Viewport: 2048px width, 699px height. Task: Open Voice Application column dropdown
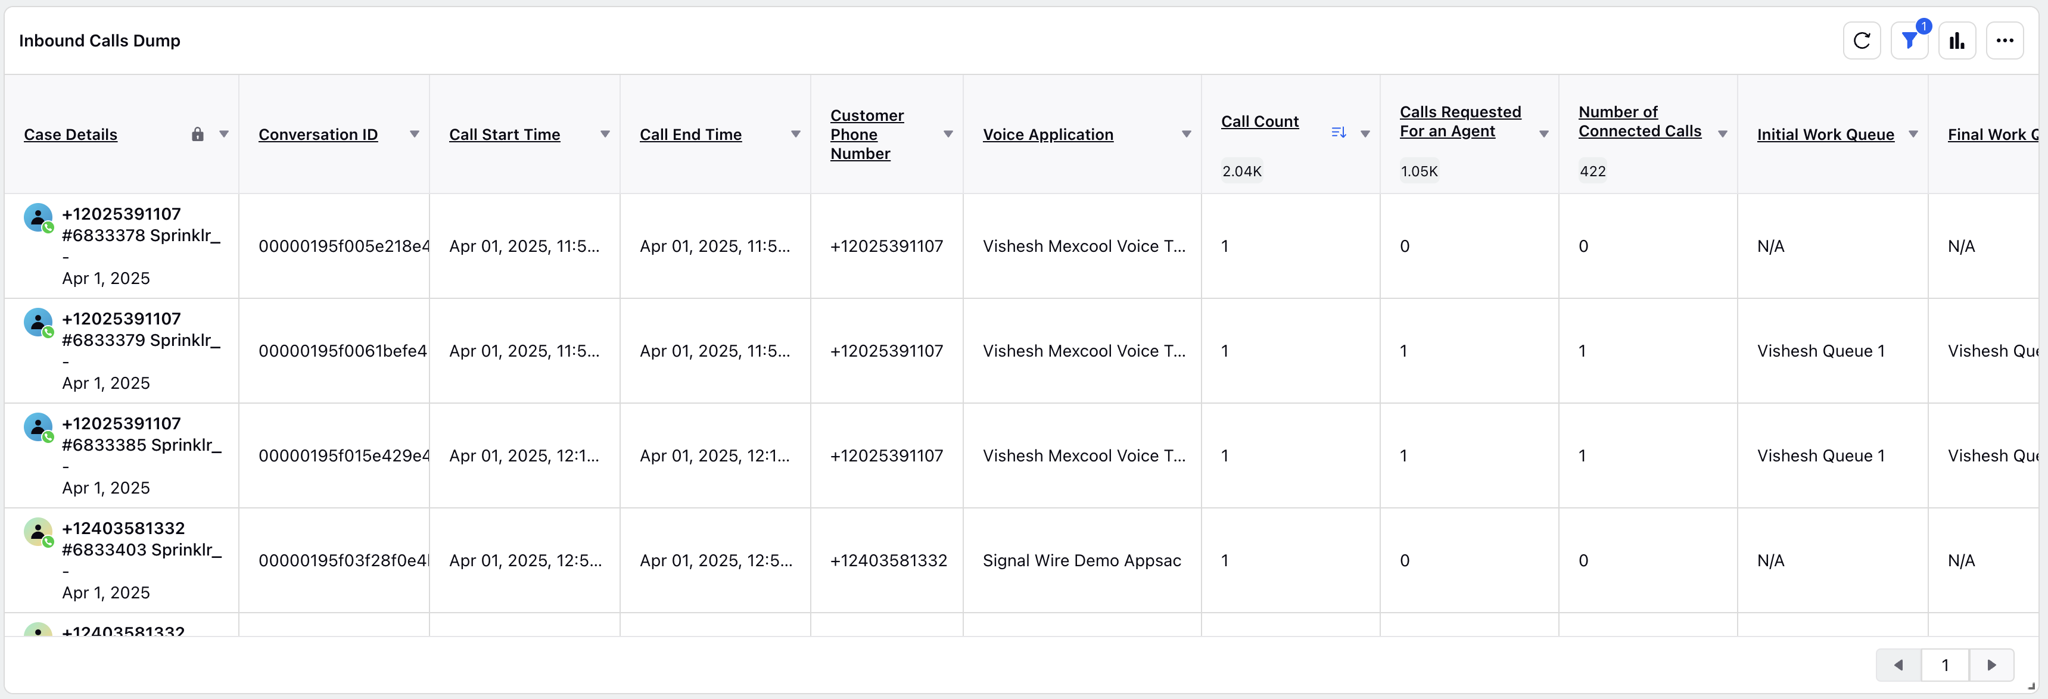click(x=1186, y=134)
